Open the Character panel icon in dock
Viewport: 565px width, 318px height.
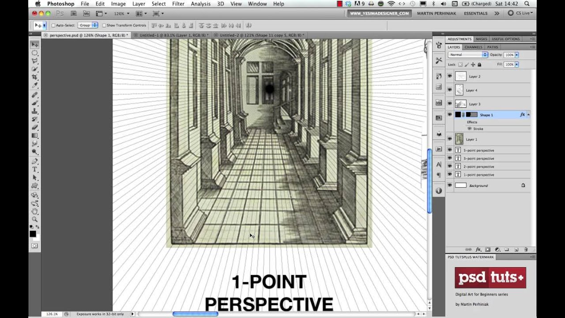(439, 164)
